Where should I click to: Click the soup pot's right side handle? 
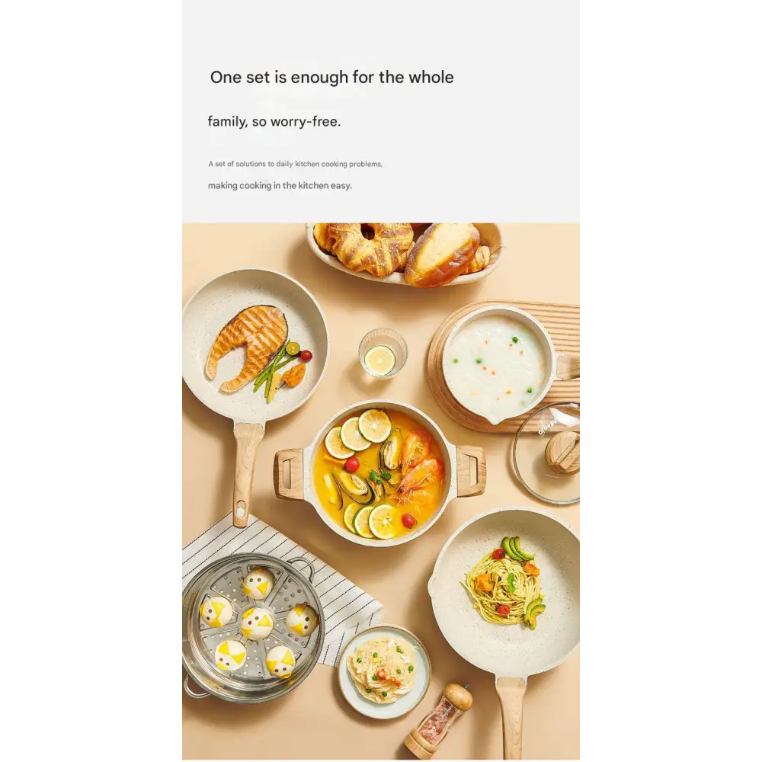click(470, 470)
